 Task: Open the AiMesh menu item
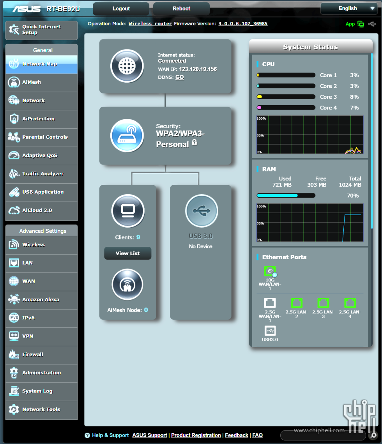click(41, 82)
